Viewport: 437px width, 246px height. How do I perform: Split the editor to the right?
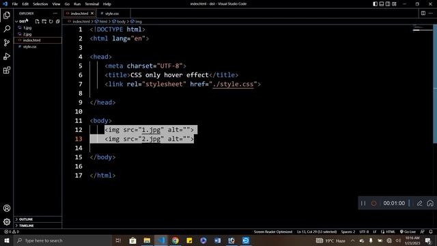(x=423, y=13)
